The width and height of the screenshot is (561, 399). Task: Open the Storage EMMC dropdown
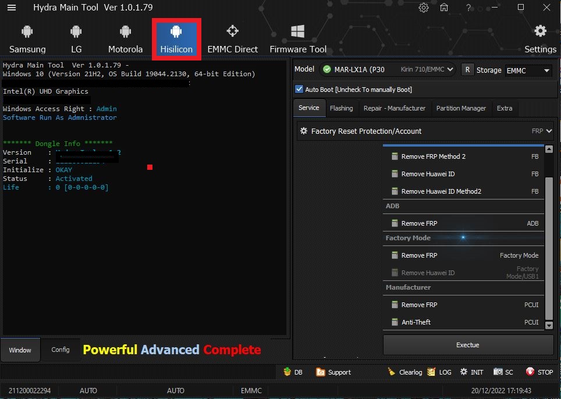point(528,70)
